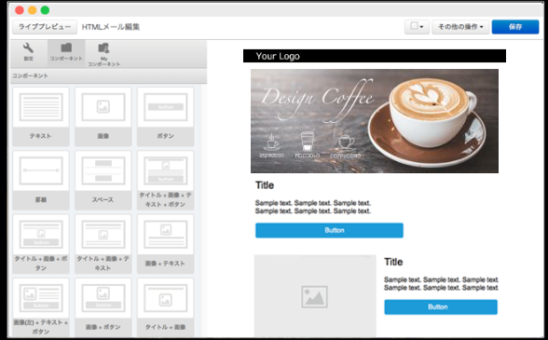Select the Sample text paragraph under the first Title
Viewport: 548px width, 340px height.
pyautogui.click(x=313, y=207)
